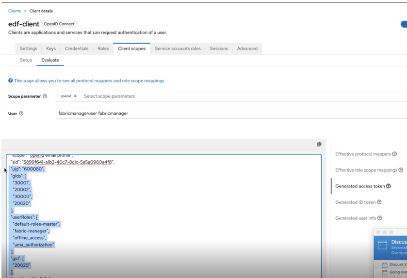Show help for Effective role scope mappings
Viewport: 407px width, 278px height.
[x=401, y=170]
